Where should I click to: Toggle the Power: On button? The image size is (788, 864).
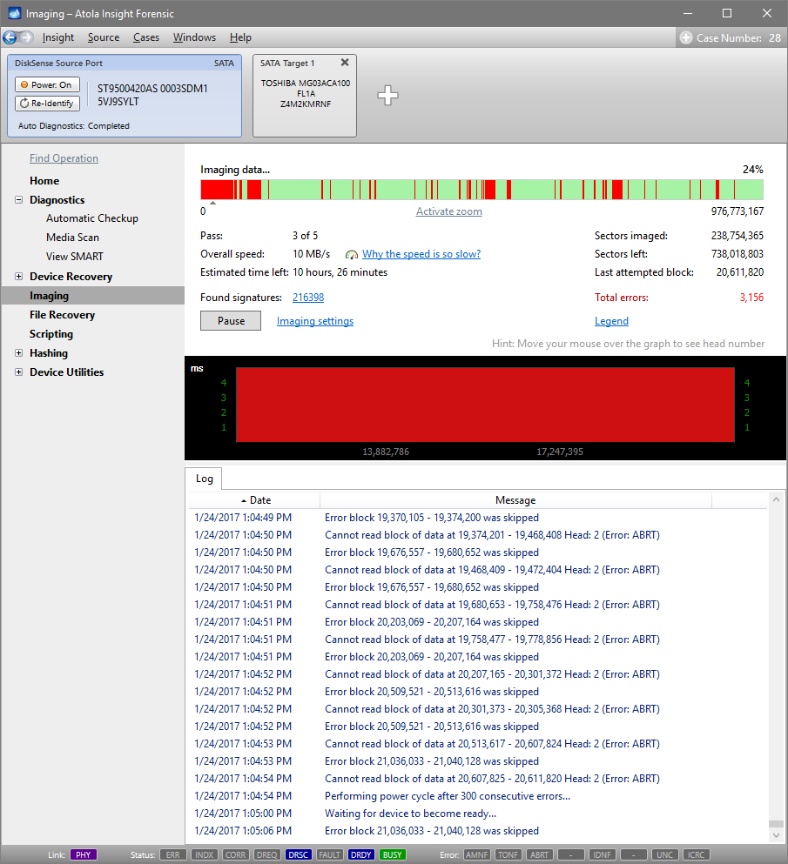coord(47,84)
